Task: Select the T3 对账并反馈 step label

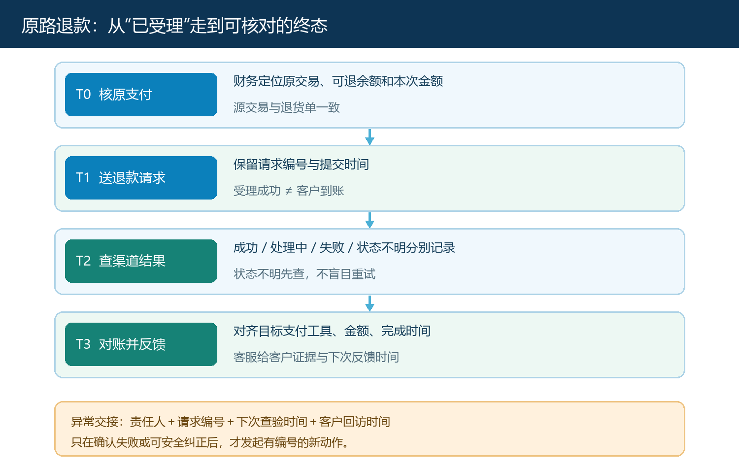Action: point(141,344)
